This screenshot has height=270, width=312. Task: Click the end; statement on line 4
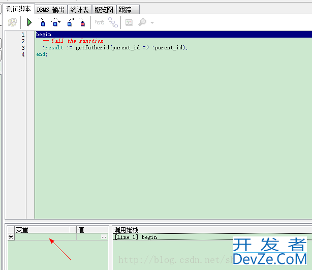(42, 54)
